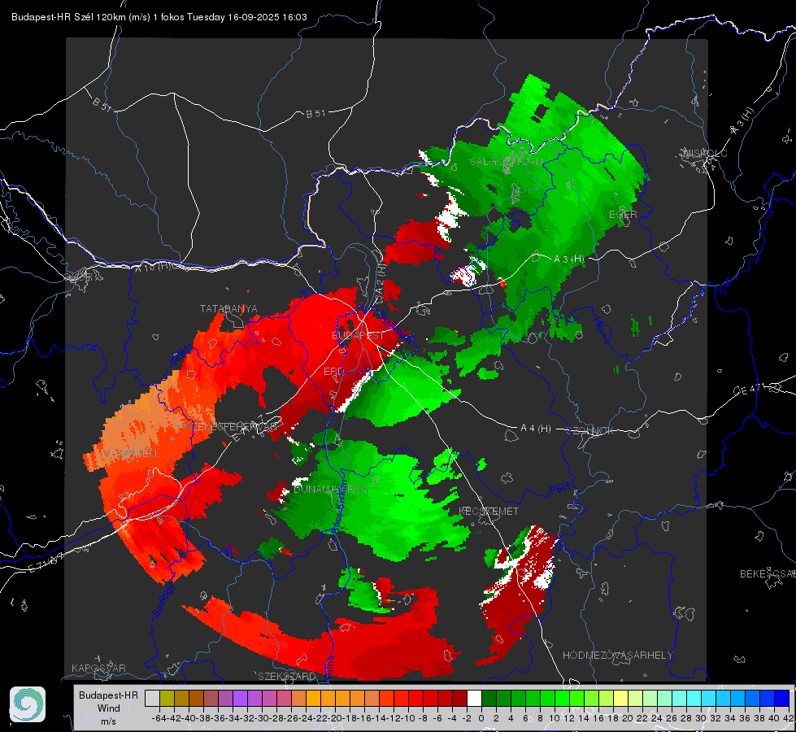Click the cyan swatch between 28 and 30

click(694, 699)
